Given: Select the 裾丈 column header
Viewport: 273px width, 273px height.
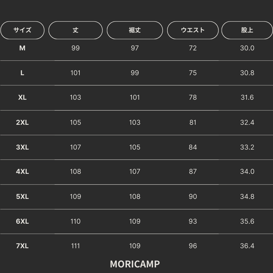Looking at the screenshot, I should [x=135, y=30].
